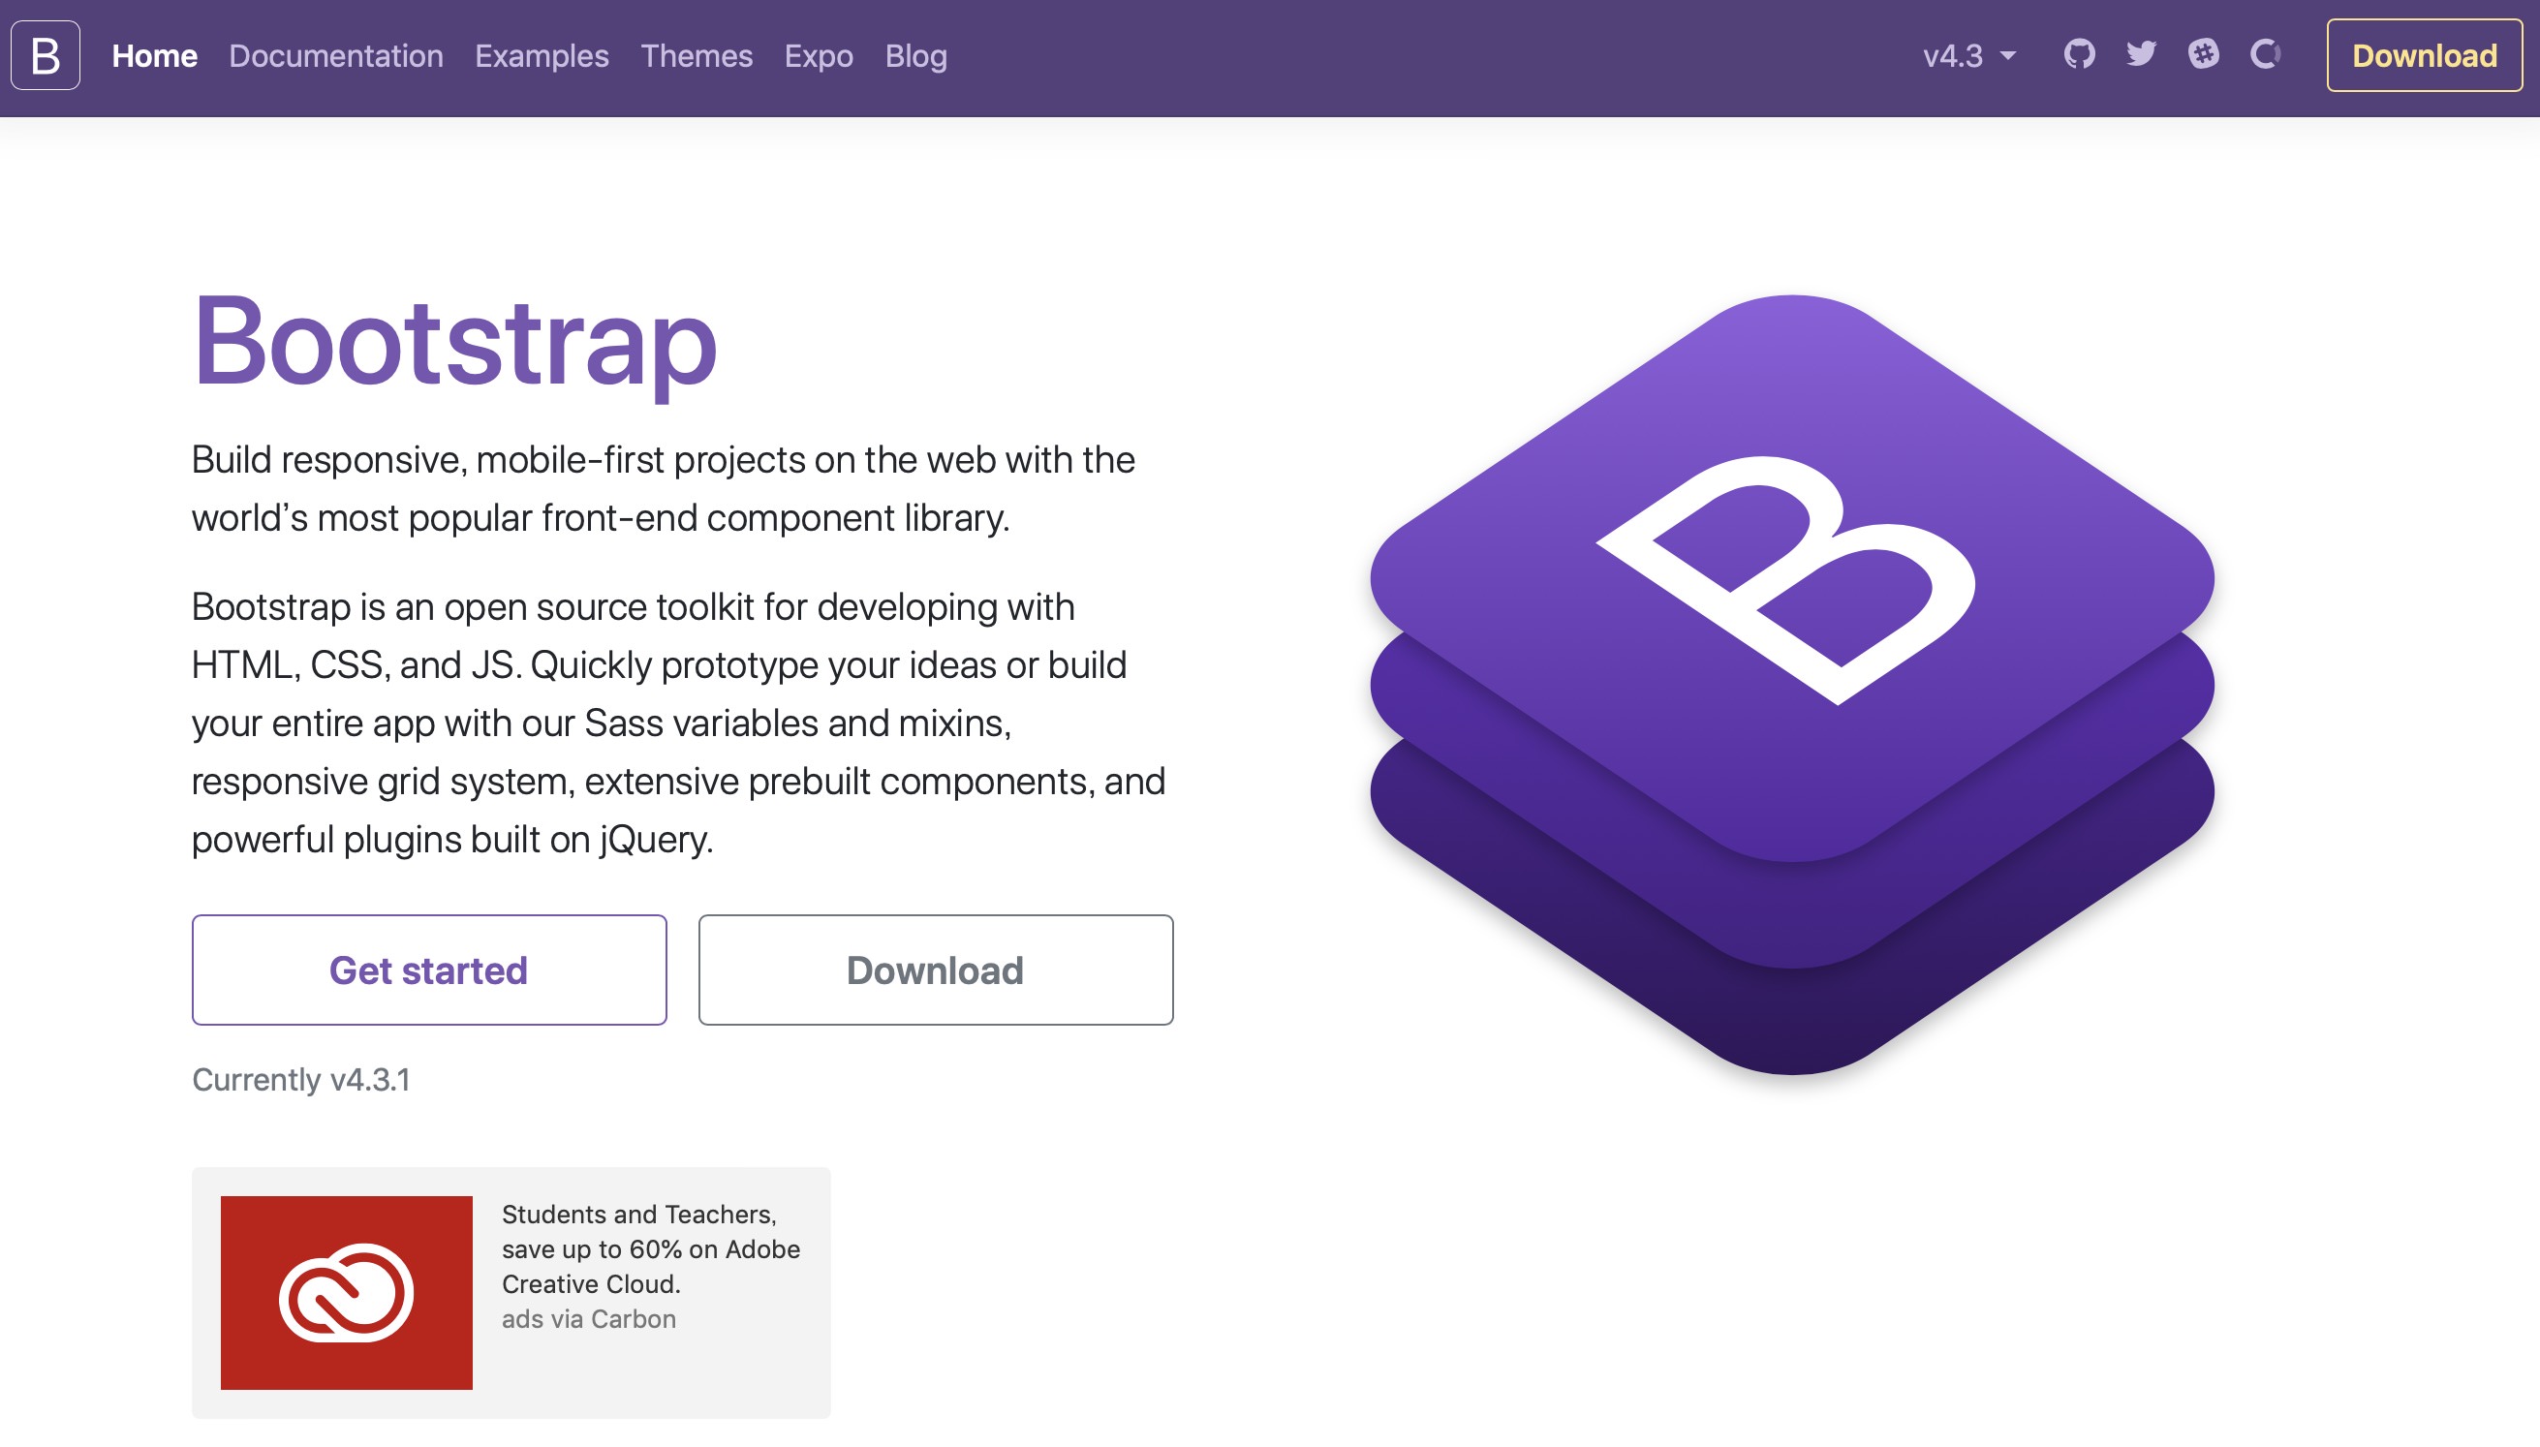Click the Expo navigation item

[820, 54]
